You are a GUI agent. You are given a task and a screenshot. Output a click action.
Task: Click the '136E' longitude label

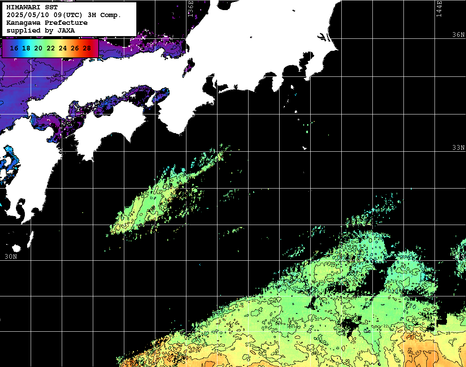tap(190, 9)
